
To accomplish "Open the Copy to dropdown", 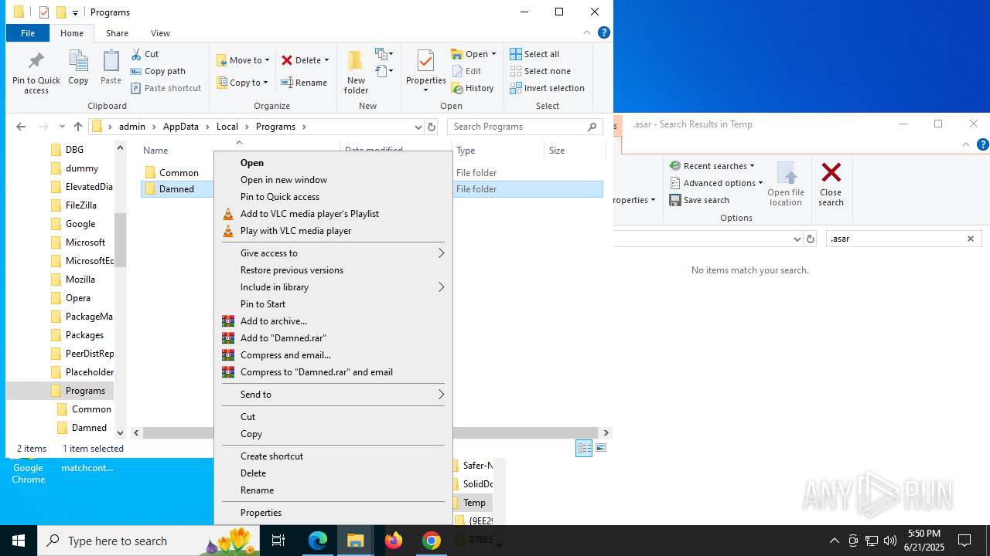I will (x=242, y=83).
